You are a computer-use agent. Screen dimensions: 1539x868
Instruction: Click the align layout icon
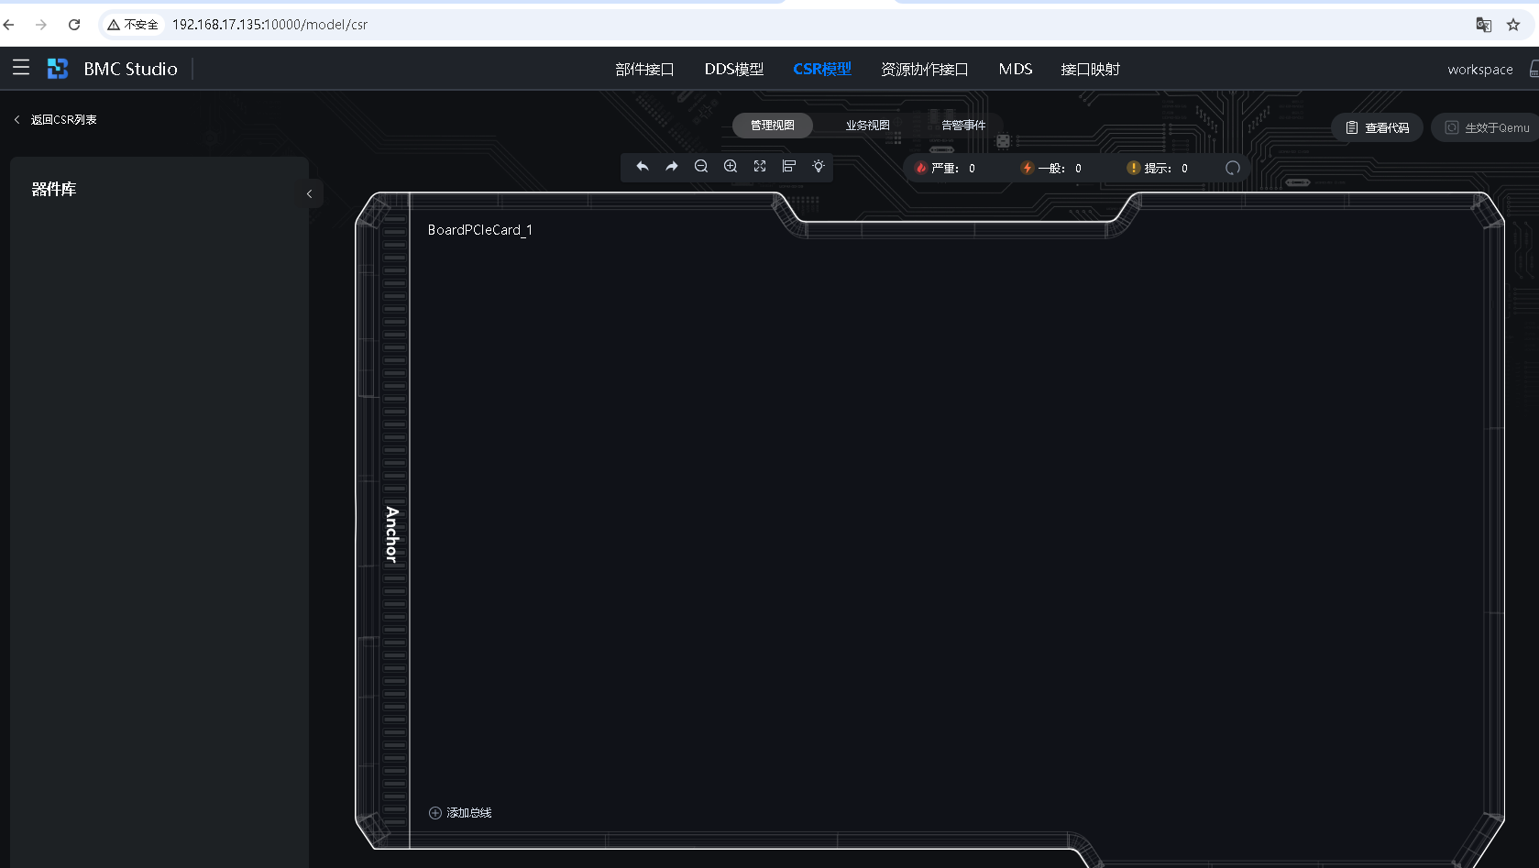click(x=789, y=167)
